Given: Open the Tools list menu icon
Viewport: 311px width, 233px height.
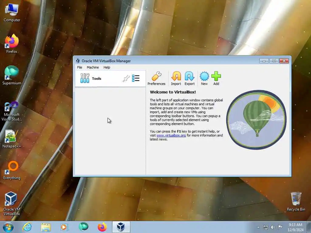Looking at the screenshot, I should click(x=136, y=78).
